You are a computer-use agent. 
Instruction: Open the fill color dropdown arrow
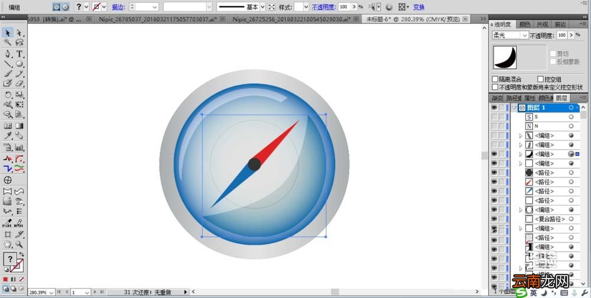point(87,7)
